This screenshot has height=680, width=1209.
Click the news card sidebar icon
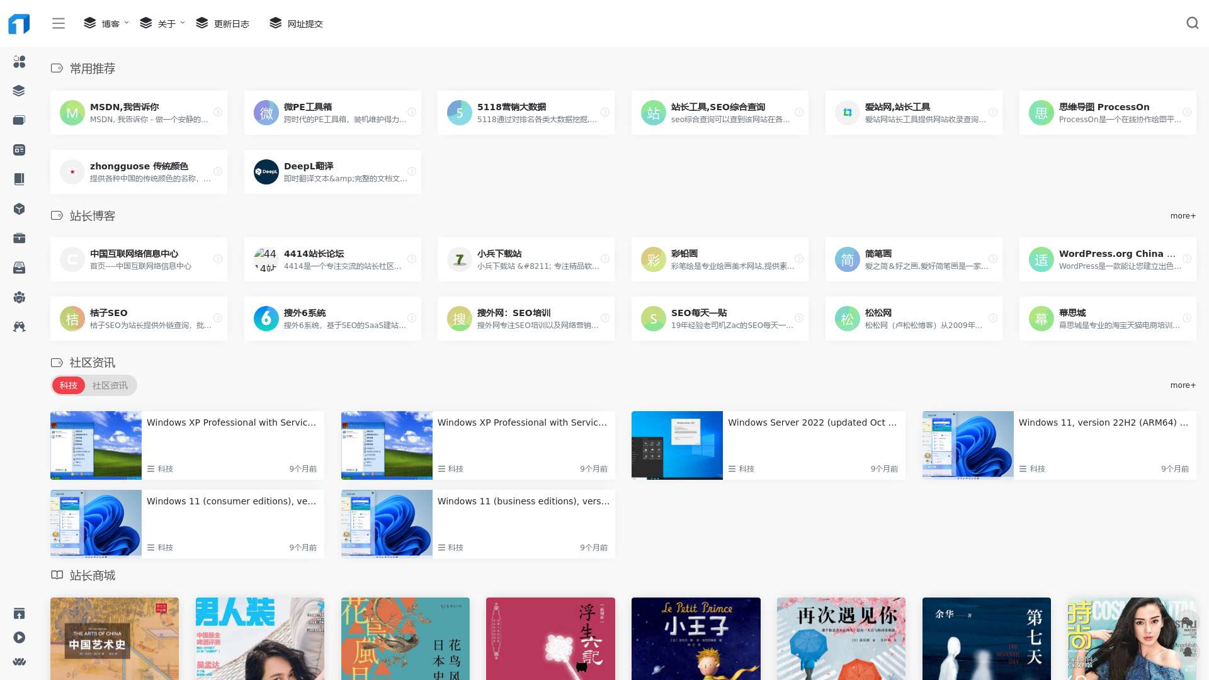[x=20, y=150]
